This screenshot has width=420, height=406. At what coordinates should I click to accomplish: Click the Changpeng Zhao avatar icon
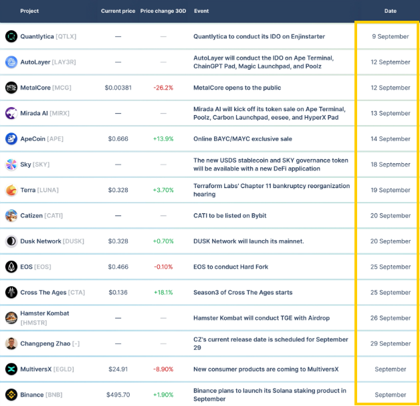click(x=11, y=344)
